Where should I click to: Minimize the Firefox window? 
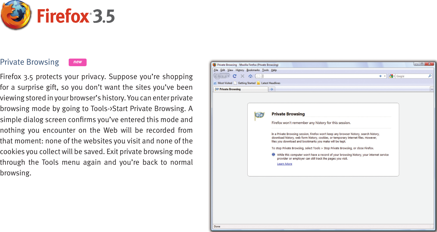[416, 64]
